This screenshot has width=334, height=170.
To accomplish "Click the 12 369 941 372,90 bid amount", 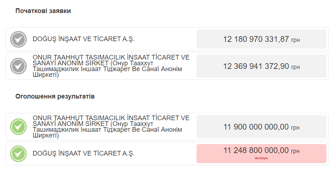I will (256, 66).
